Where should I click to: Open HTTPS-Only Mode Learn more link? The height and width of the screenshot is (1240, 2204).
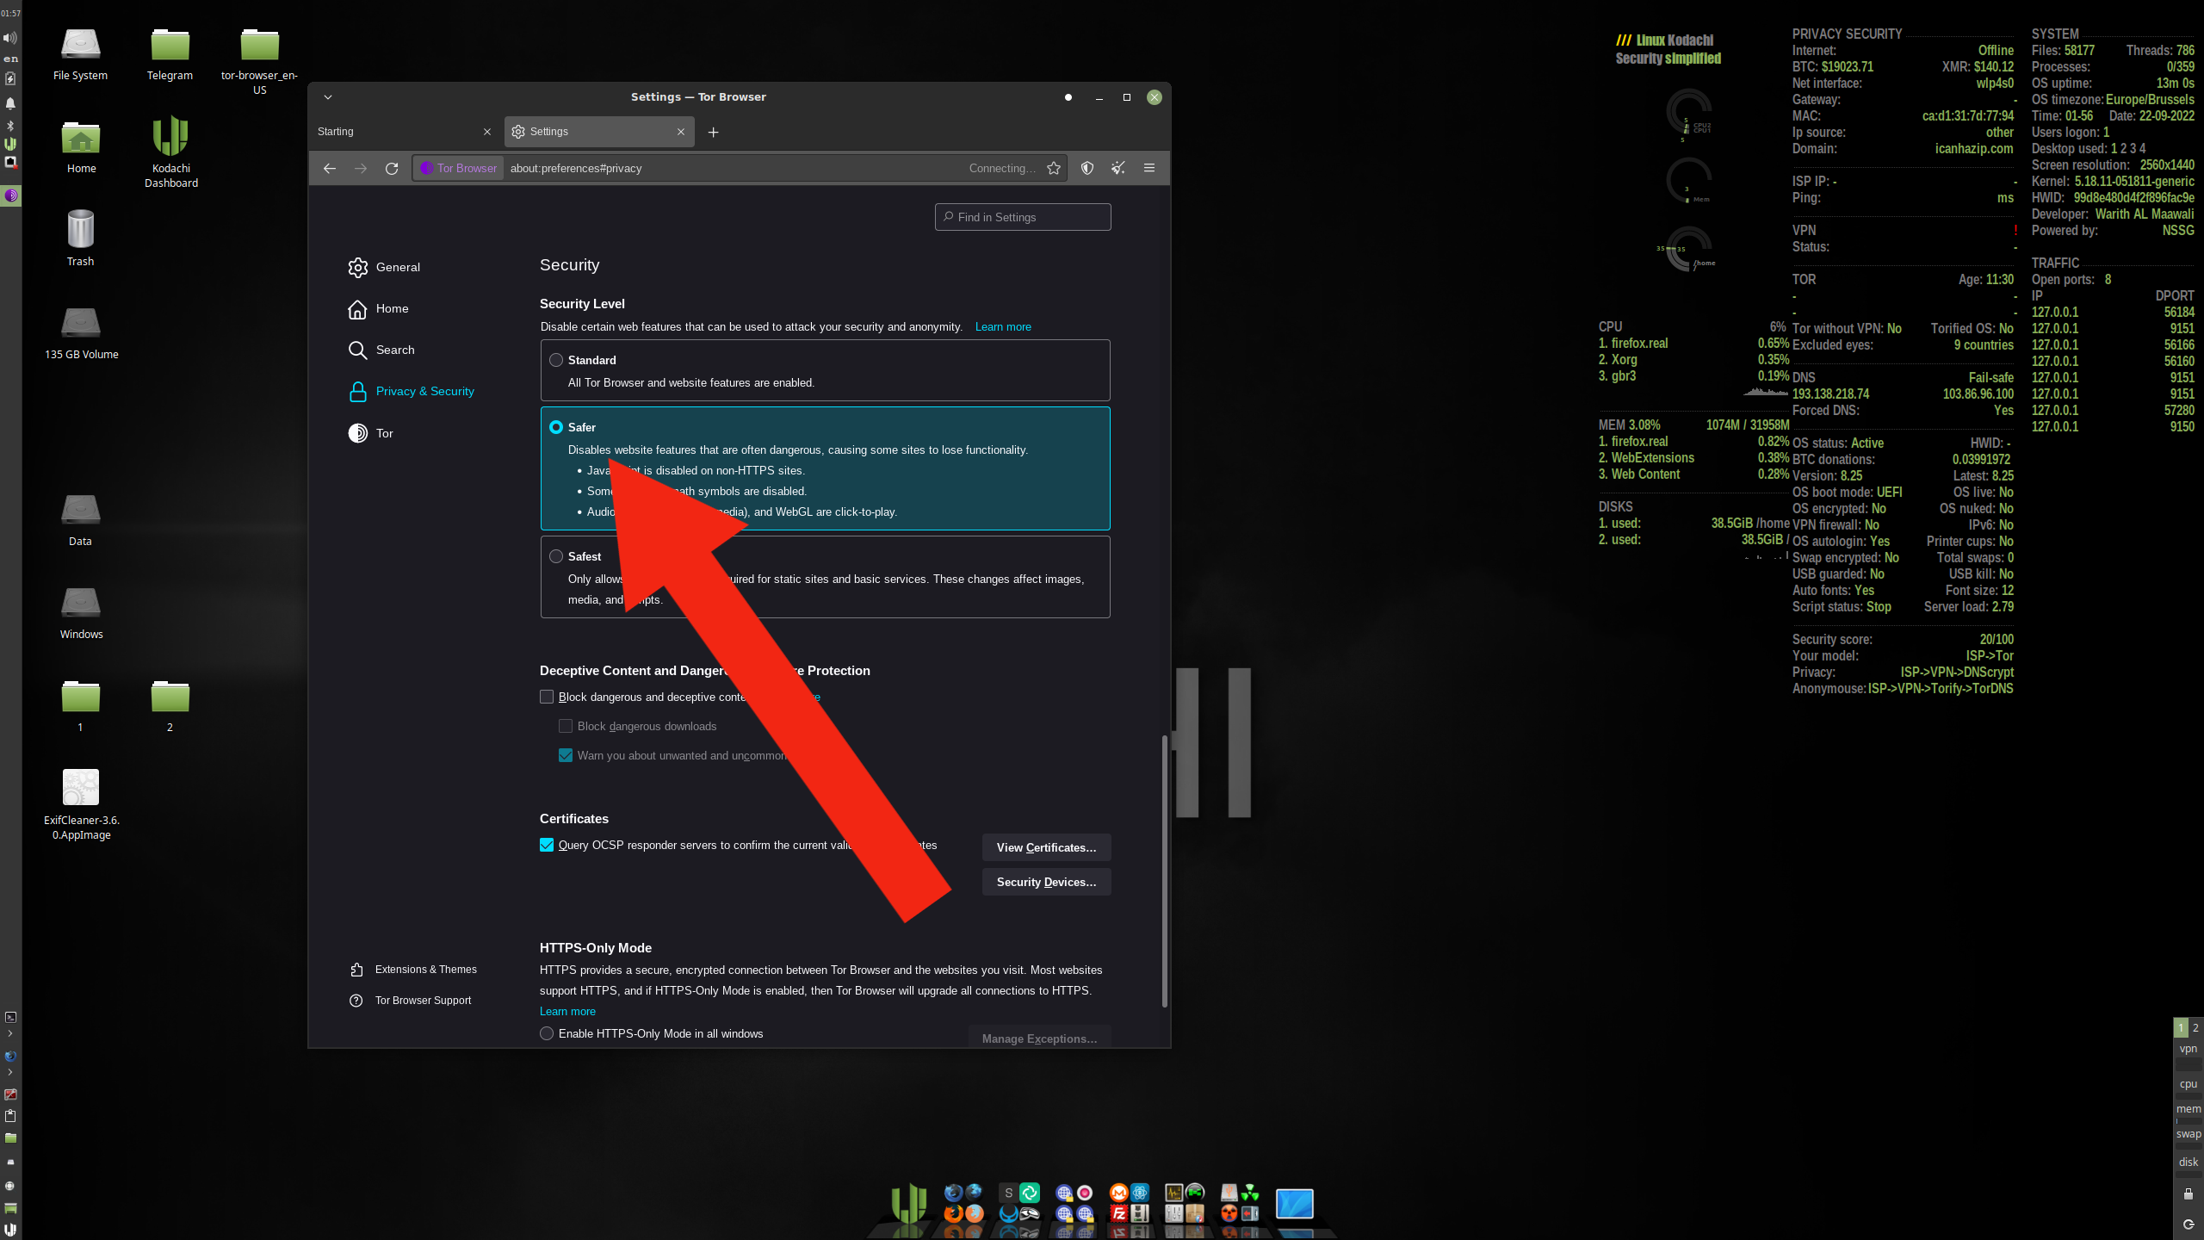[x=567, y=1011]
